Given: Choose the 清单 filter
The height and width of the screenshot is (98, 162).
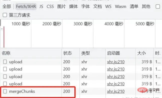Looking at the screenshot, I should click(x=134, y=6).
